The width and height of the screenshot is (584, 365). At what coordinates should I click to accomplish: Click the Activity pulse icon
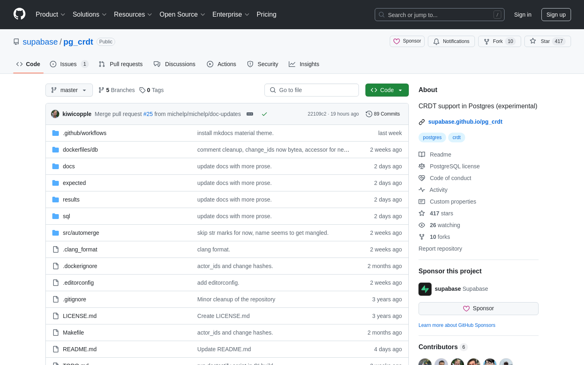[422, 190]
